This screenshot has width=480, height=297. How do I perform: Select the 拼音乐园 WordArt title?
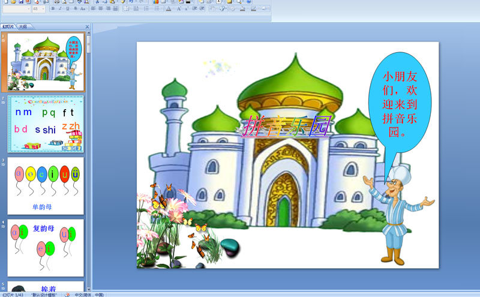pyautogui.click(x=286, y=126)
